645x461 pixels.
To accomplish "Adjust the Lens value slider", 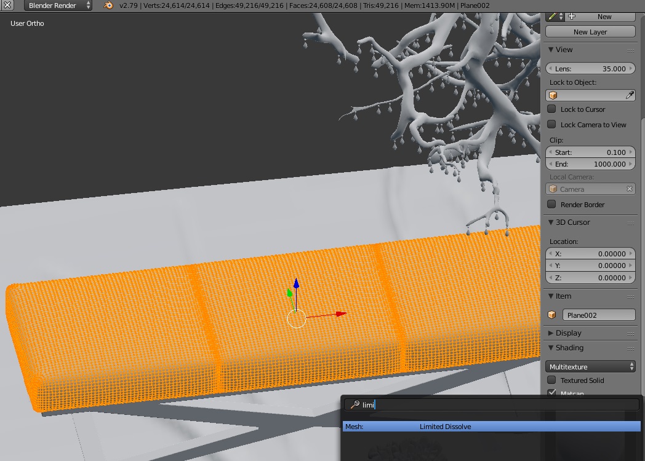I will pyautogui.click(x=590, y=68).
